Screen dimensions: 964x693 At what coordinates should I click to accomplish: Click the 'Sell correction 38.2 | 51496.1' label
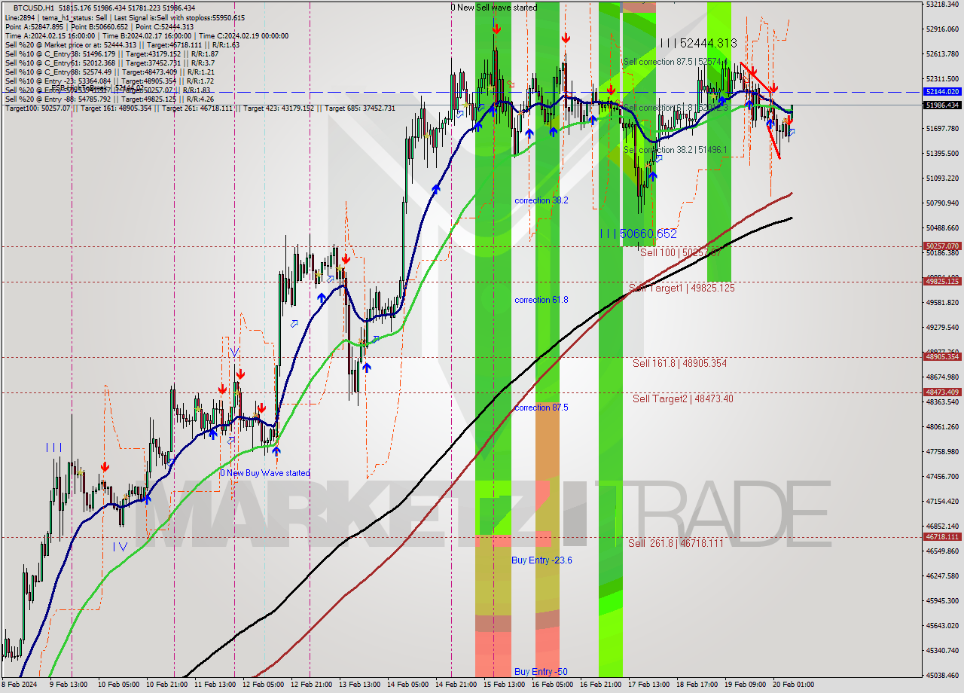click(675, 150)
